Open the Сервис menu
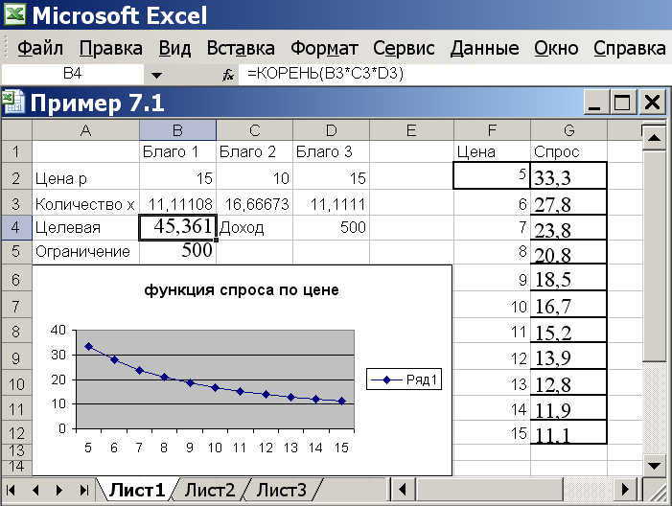The height and width of the screenshot is (506, 672). pyautogui.click(x=404, y=49)
